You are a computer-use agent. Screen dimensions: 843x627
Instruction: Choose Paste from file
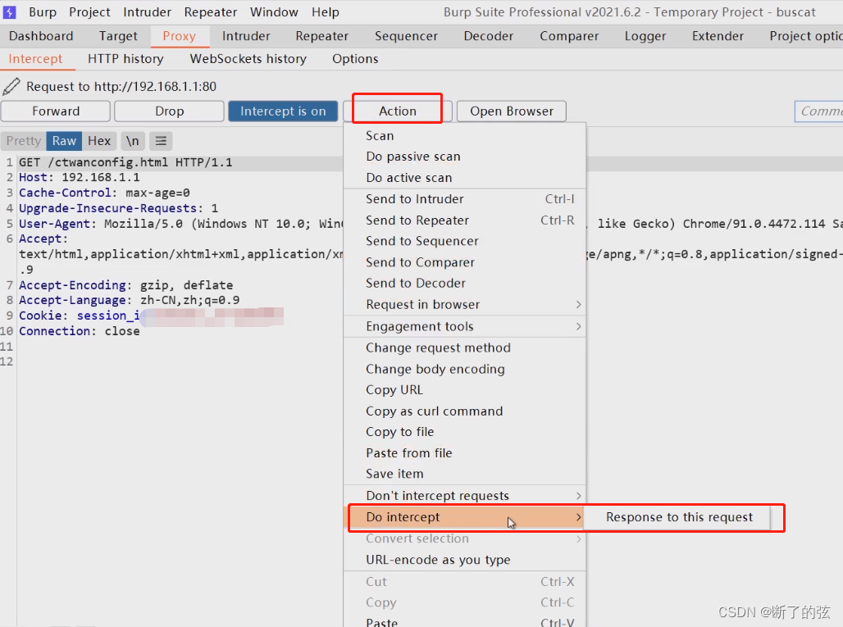(x=464, y=453)
